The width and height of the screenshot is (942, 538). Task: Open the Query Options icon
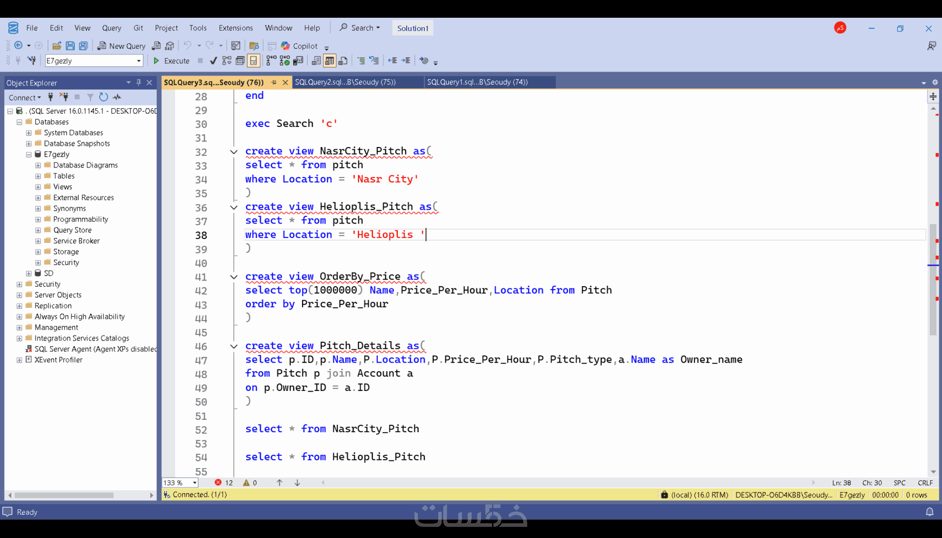(x=240, y=60)
